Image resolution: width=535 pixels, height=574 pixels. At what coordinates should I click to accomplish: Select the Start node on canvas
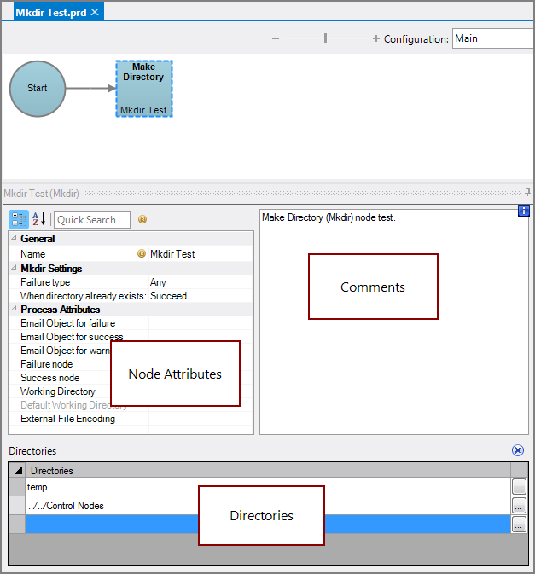[x=38, y=89]
